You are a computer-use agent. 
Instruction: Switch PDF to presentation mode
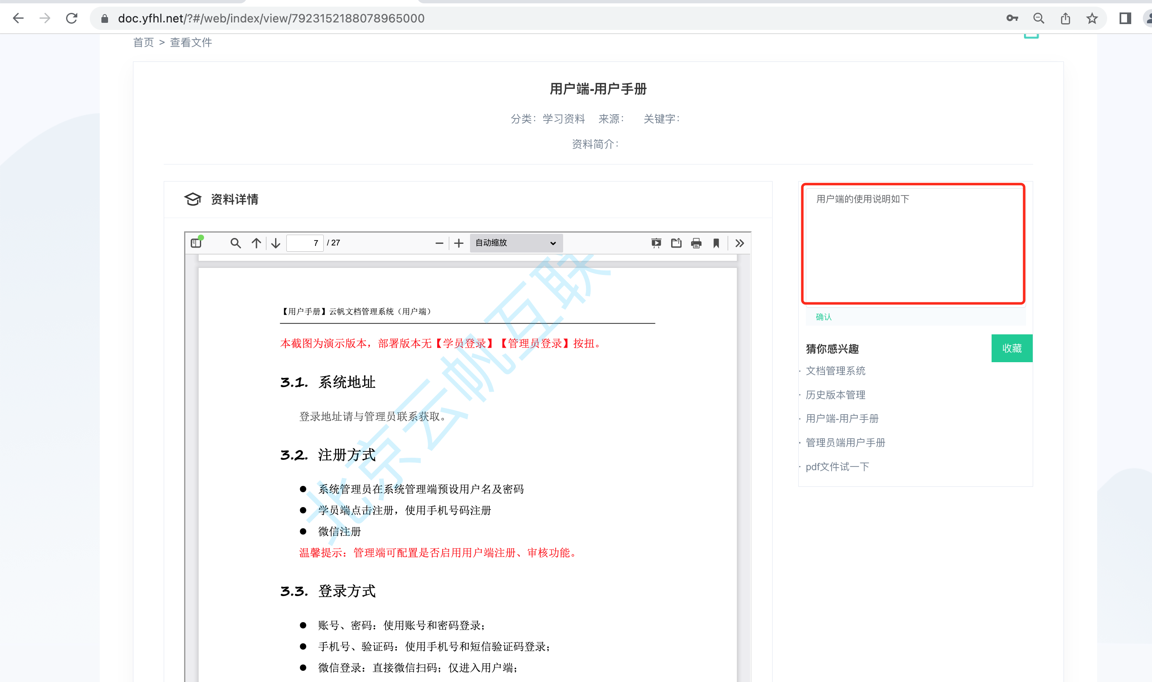click(x=657, y=243)
